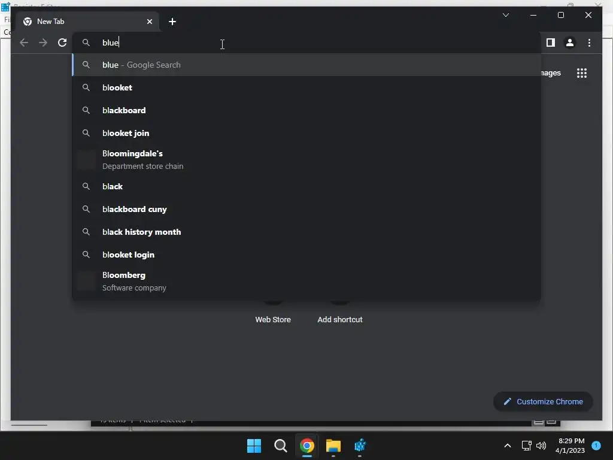
Task: Close the New Tab tab
Action: [x=149, y=22]
